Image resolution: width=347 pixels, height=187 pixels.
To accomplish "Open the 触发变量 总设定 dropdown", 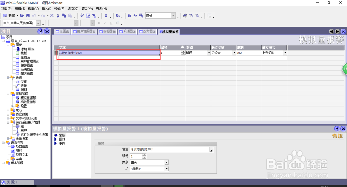I will pos(234,53).
